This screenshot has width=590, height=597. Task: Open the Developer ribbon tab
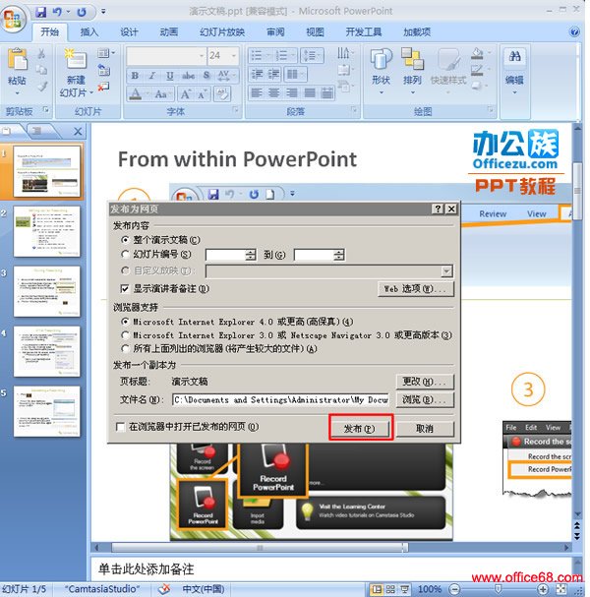pos(364,32)
